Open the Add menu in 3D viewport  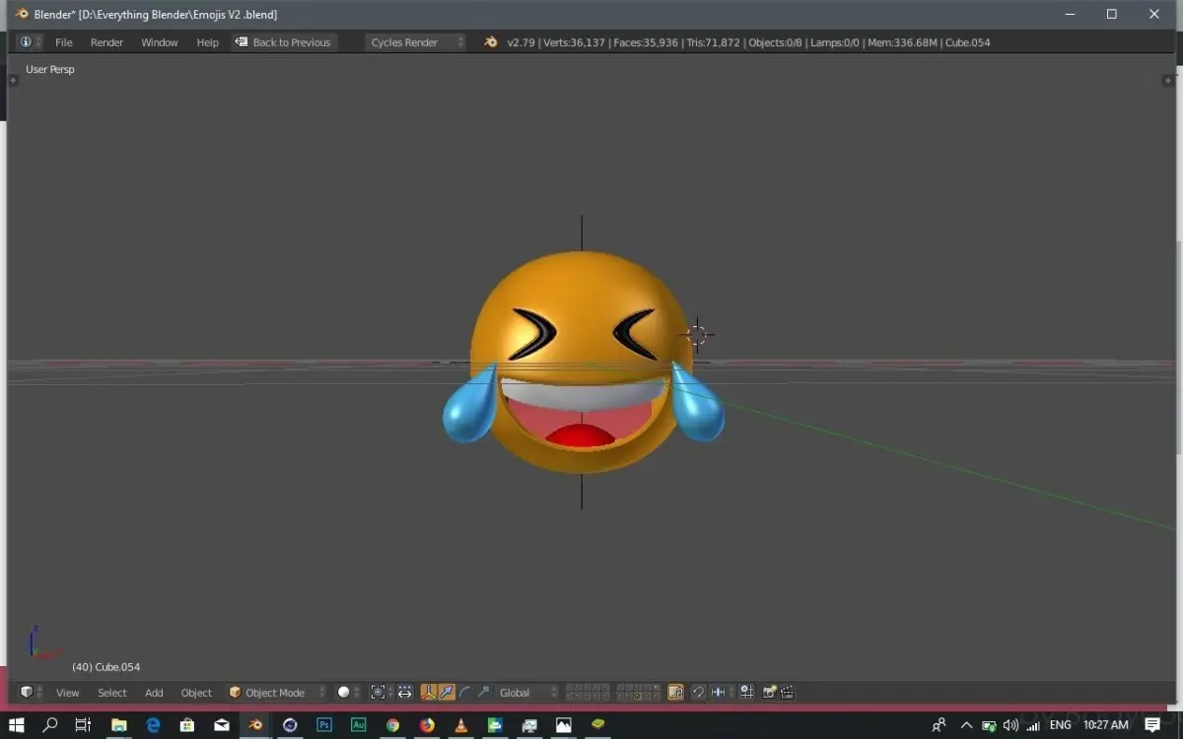pos(154,693)
